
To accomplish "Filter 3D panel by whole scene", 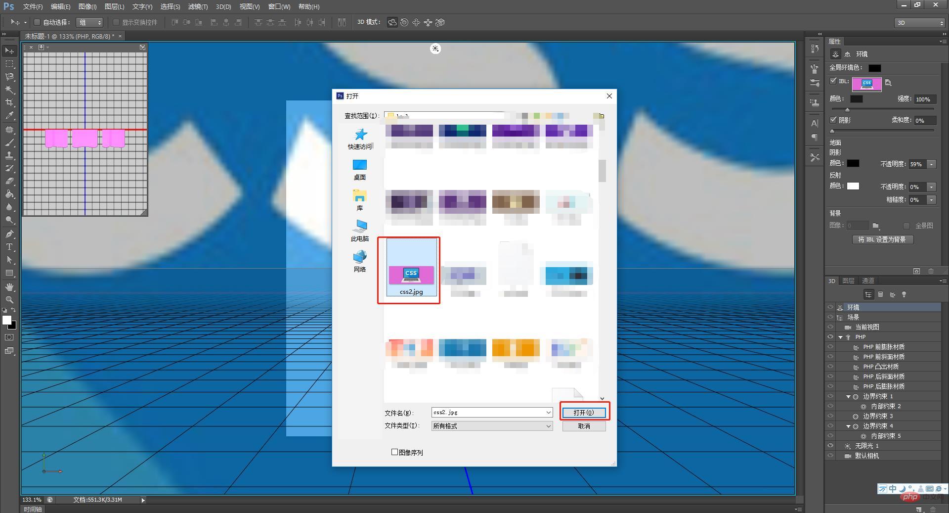I will click(x=868, y=294).
